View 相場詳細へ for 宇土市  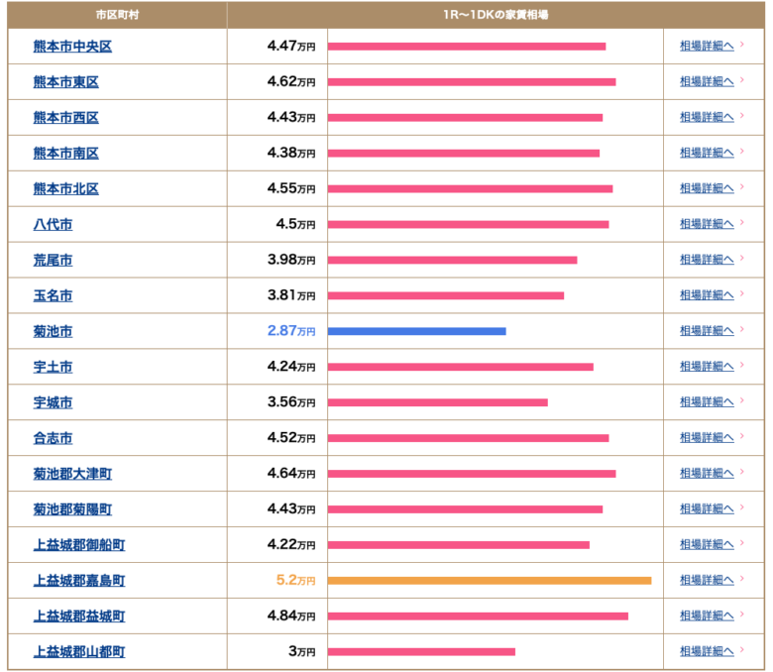(x=706, y=367)
